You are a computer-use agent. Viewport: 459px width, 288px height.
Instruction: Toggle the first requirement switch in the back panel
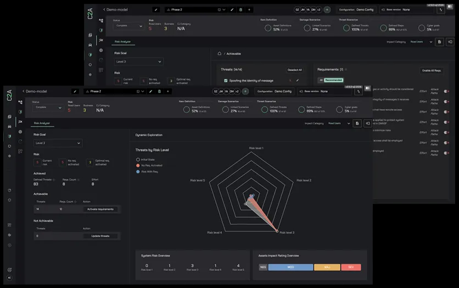(x=446, y=91)
